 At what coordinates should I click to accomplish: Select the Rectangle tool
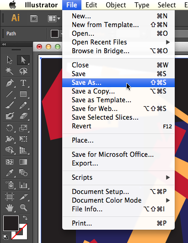(23, 94)
